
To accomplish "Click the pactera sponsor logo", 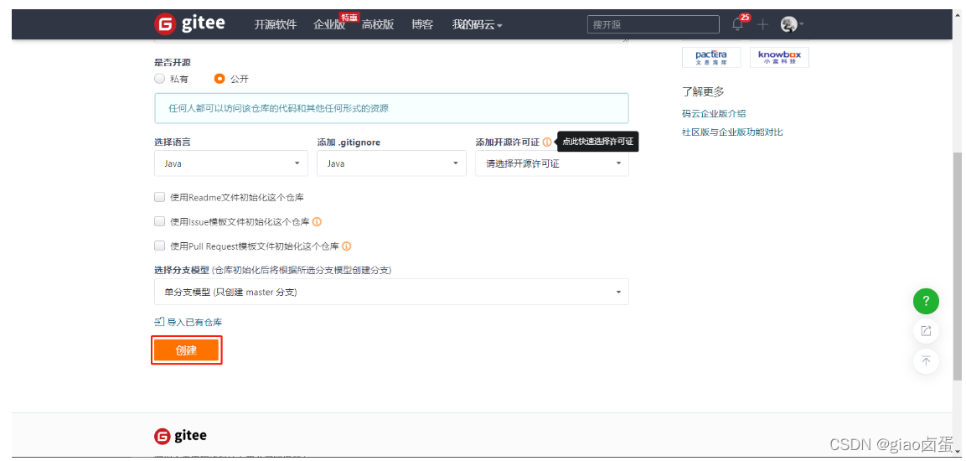I will point(711,57).
